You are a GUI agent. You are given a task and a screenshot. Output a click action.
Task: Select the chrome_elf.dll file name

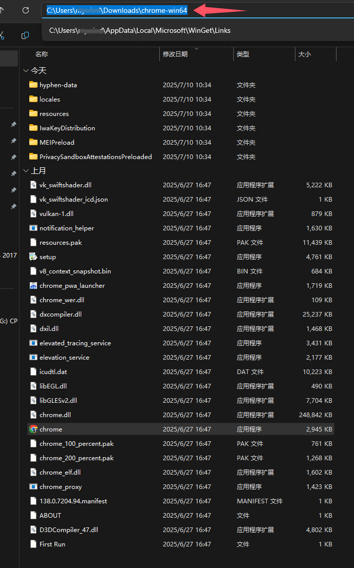tap(60, 473)
